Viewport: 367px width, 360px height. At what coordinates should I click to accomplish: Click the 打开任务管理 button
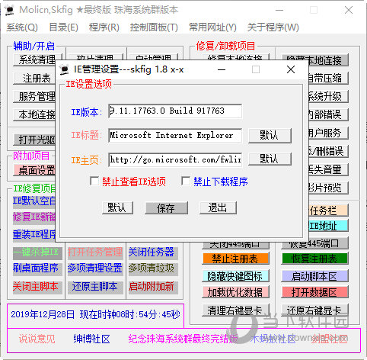point(95,252)
